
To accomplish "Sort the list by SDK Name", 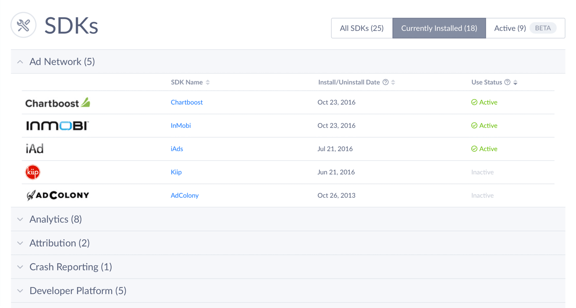I will (208, 82).
